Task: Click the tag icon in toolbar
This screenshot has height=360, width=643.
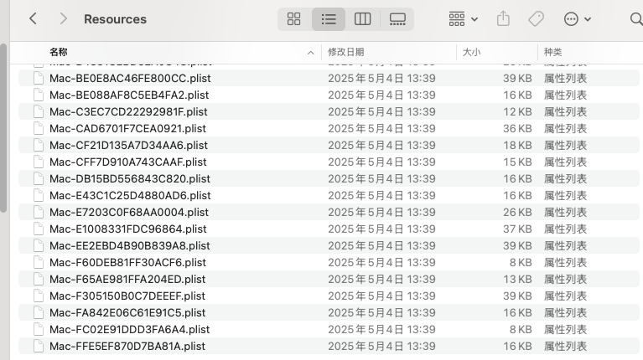Action: (536, 19)
